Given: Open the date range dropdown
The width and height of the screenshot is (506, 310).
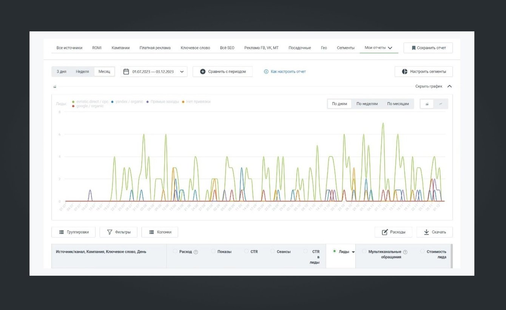Looking at the screenshot, I should coord(182,71).
